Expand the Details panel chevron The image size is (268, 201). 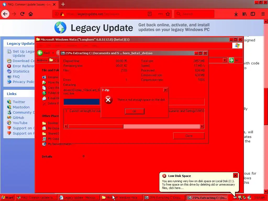coord(83,156)
